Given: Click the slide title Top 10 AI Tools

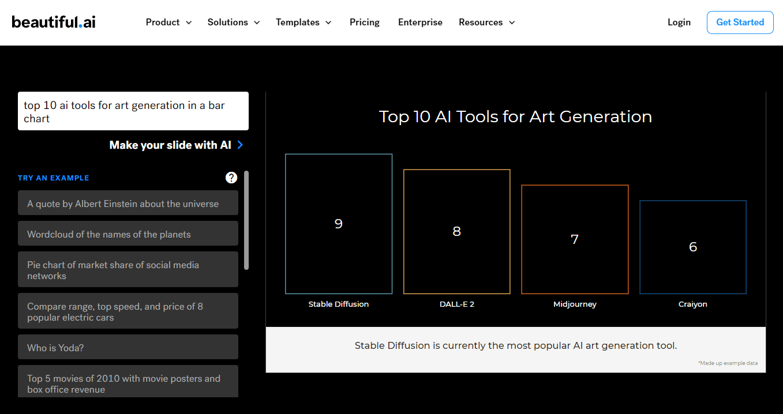Looking at the screenshot, I should 515,116.
